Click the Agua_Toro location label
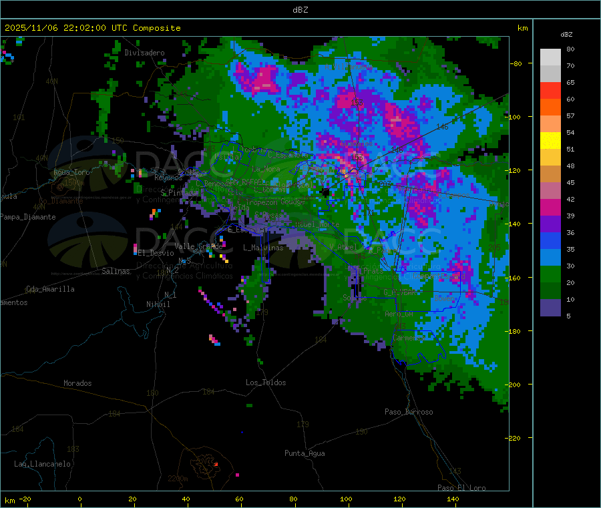Screen dimensions: 601x508 71,172
